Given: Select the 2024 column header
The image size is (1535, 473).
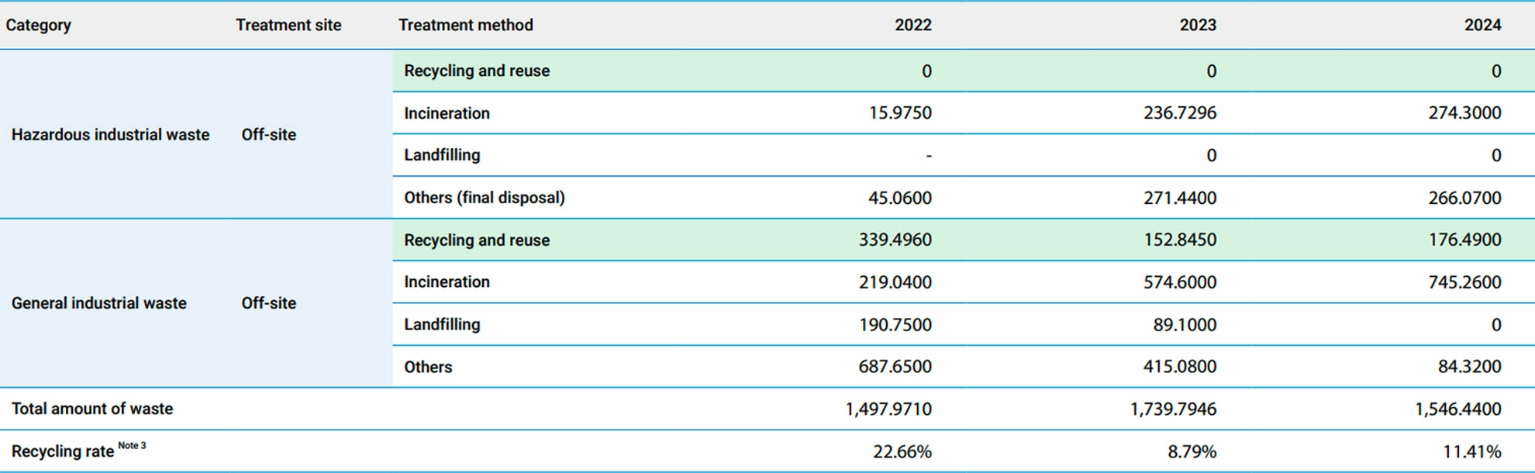Looking at the screenshot, I should tap(1482, 25).
